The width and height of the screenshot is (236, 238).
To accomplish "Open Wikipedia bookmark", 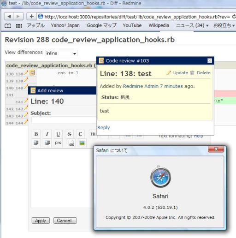I will pyautogui.click(x=159, y=25).
